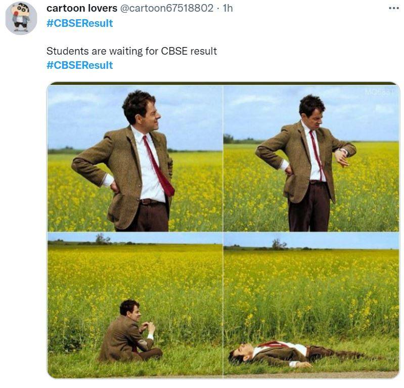Image resolution: width=404 pixels, height=388 pixels.
Task: Open the tweet's three-dot more menu
Action: (393, 9)
